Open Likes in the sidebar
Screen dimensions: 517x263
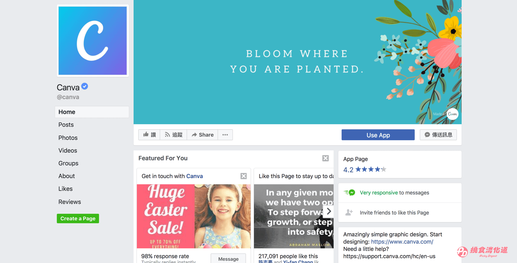click(x=65, y=189)
